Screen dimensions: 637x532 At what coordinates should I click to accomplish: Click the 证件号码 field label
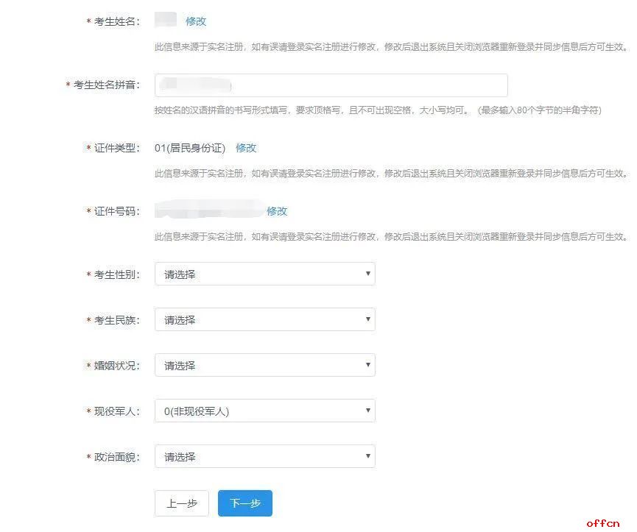(116, 211)
